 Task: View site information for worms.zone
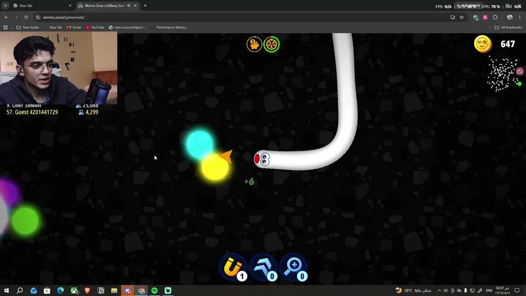[x=38, y=17]
